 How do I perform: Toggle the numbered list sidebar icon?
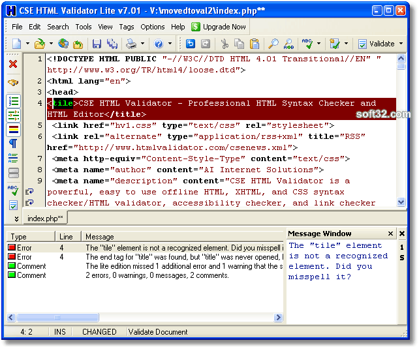(x=13, y=102)
